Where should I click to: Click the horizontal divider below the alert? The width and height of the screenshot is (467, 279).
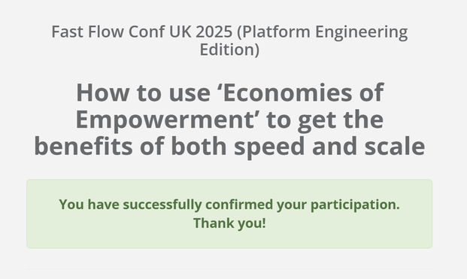(x=229, y=269)
